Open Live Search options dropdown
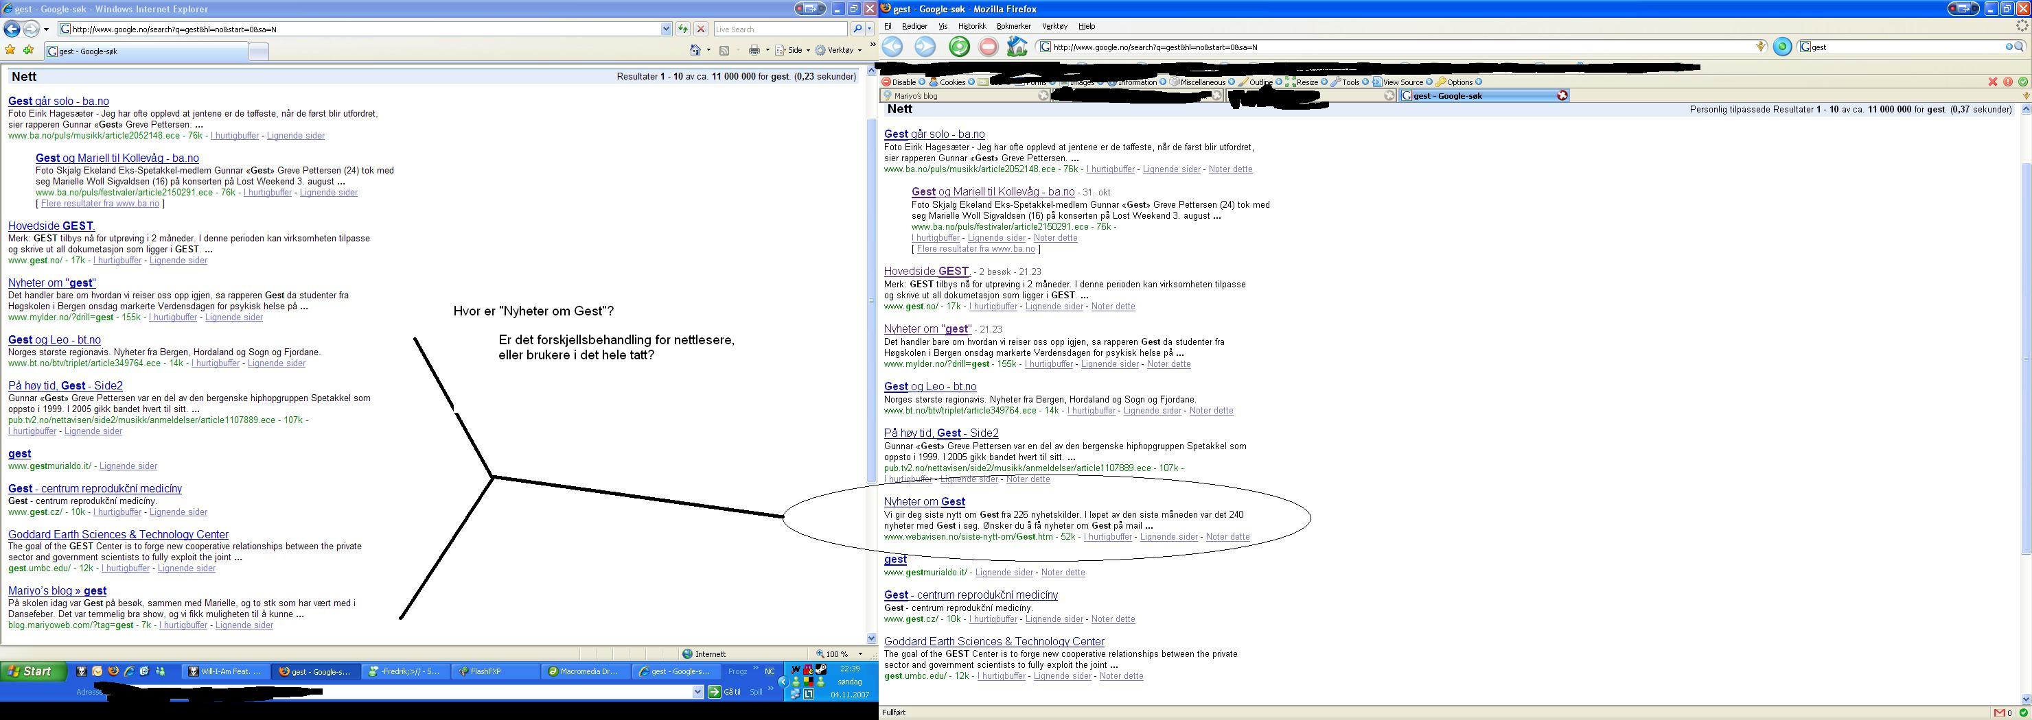The width and height of the screenshot is (2032, 720). pyautogui.click(x=870, y=29)
